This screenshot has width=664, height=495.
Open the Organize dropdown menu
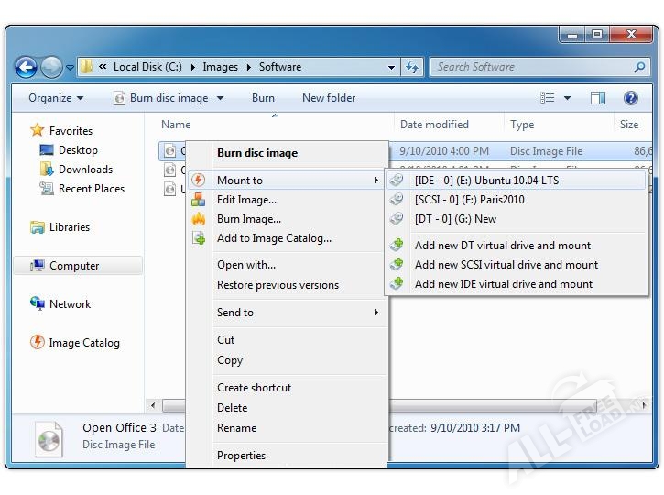[x=56, y=98]
